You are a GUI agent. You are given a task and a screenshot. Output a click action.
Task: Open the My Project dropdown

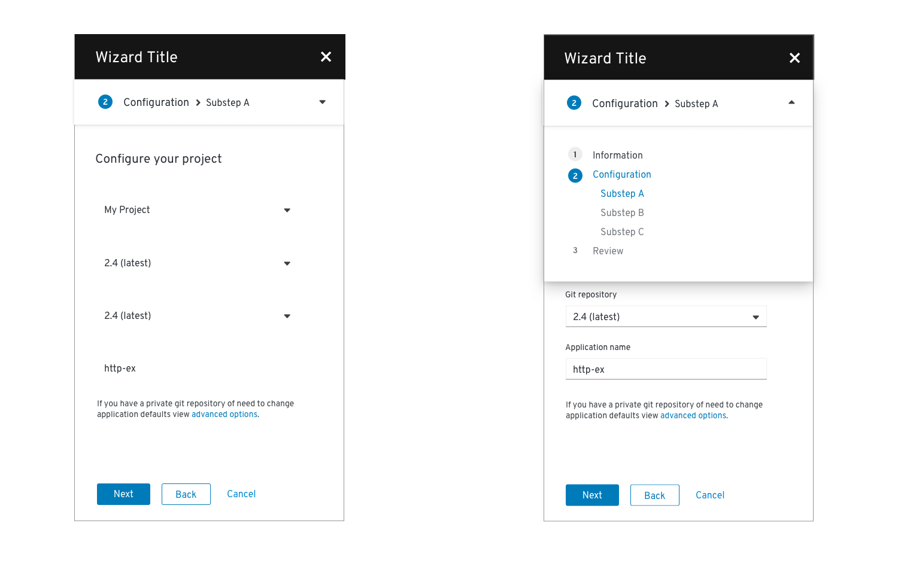198,210
